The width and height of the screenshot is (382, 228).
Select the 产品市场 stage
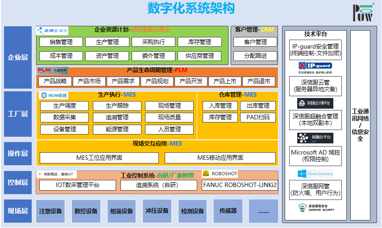tap(89, 81)
